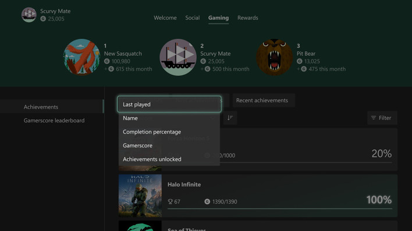This screenshot has width=412, height=231.
Task: Toggle the sort order icon
Action: click(230, 118)
